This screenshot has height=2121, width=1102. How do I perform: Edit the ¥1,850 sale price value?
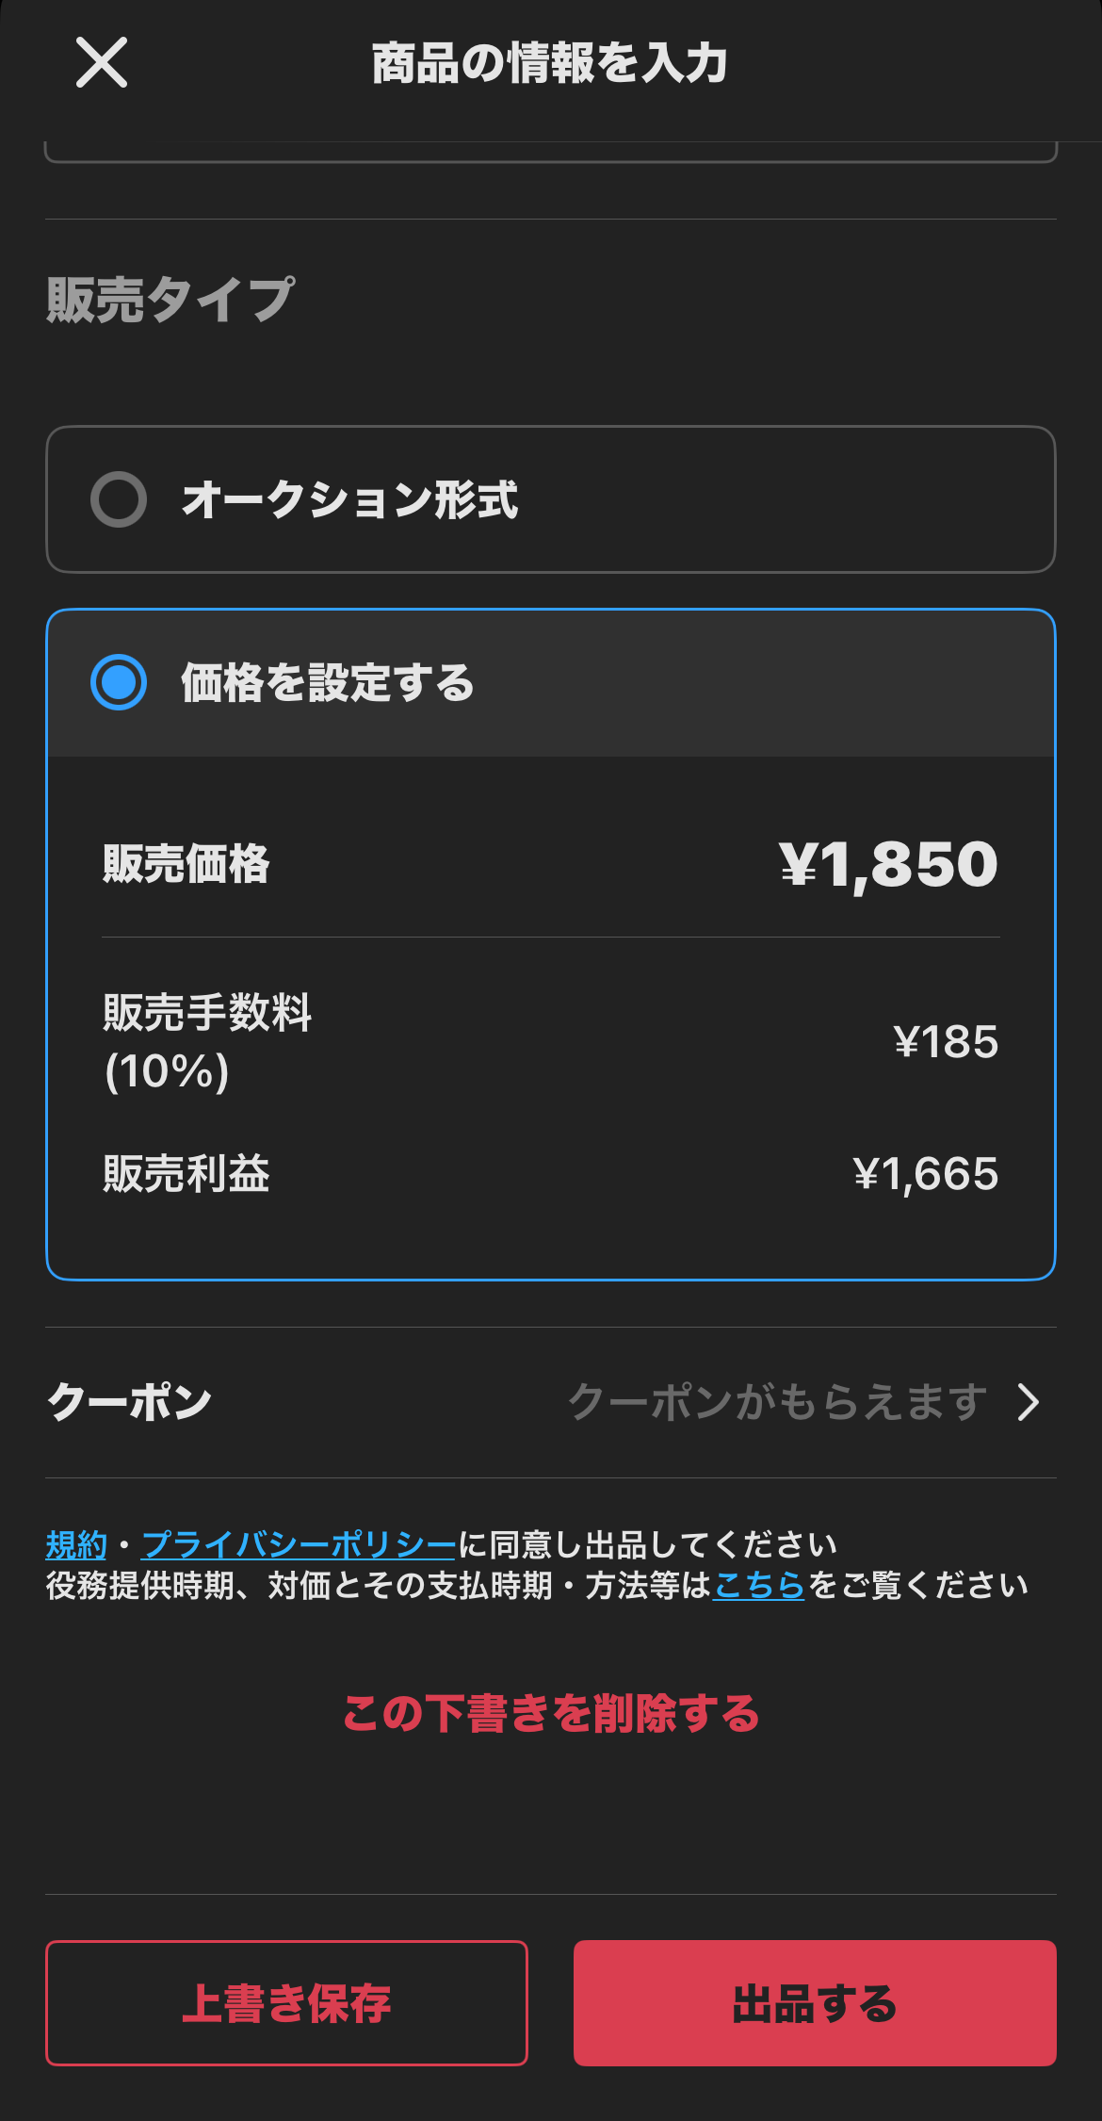click(x=888, y=864)
